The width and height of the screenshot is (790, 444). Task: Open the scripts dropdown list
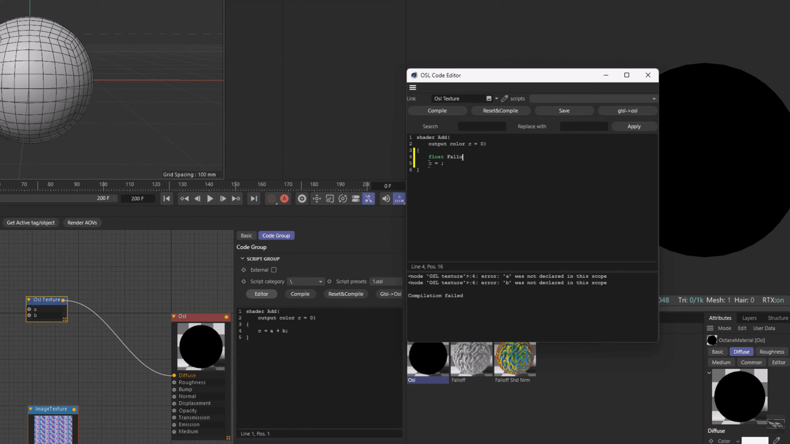click(593, 99)
